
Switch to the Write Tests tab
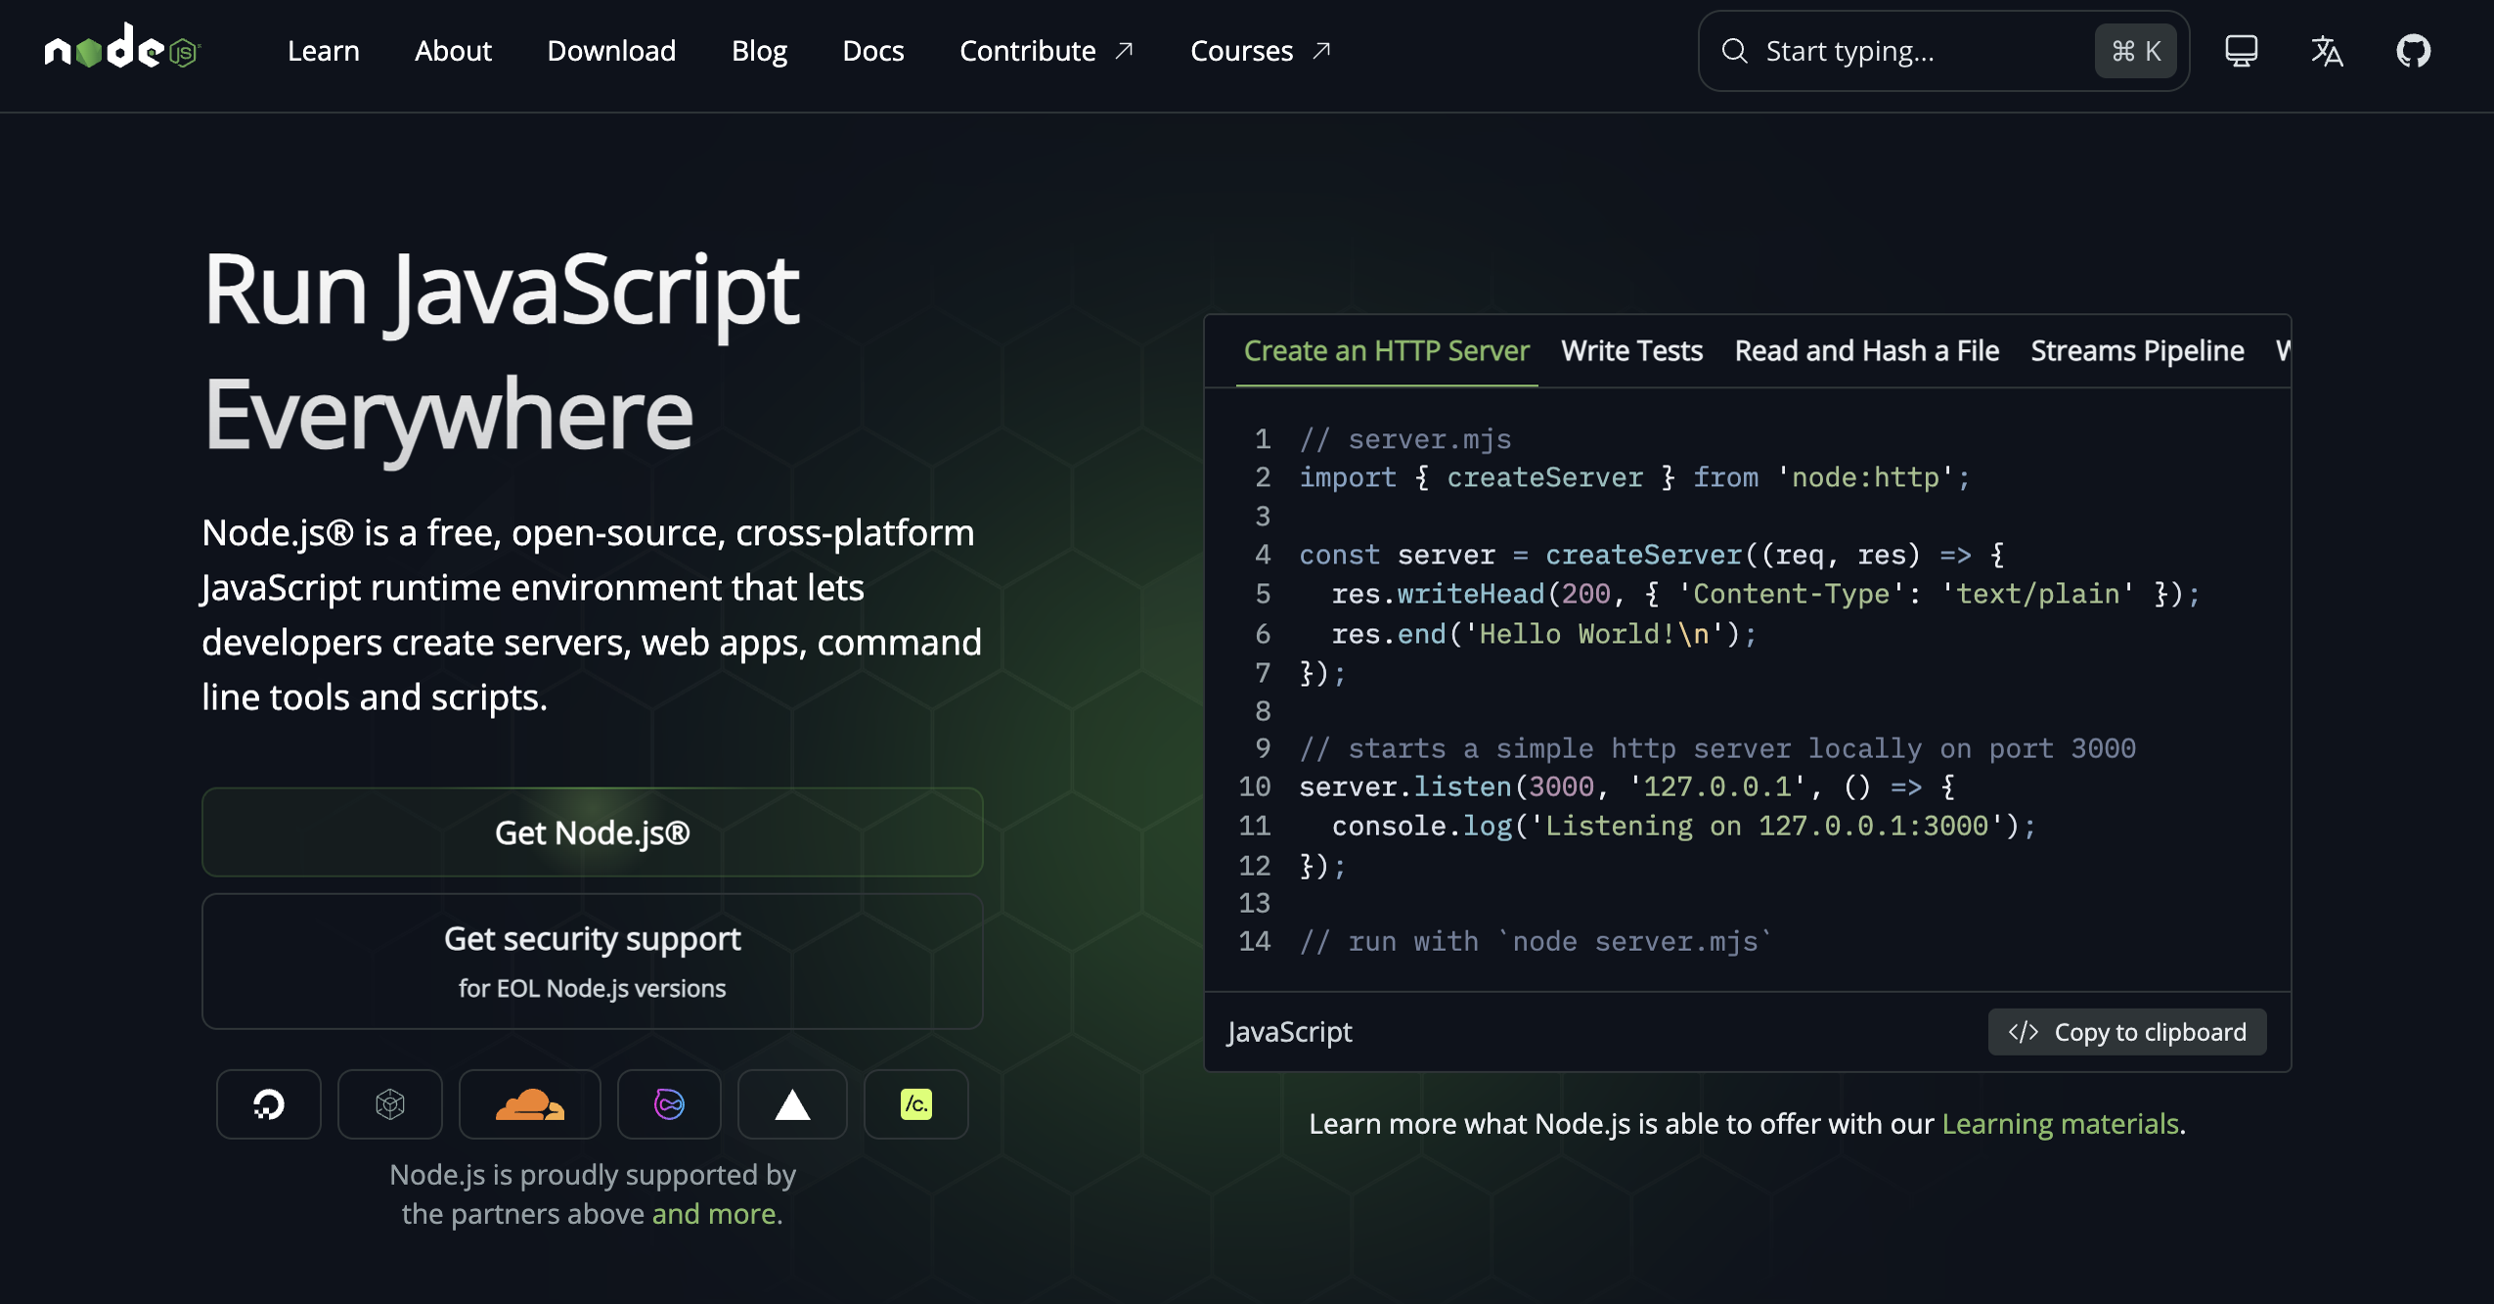(x=1631, y=350)
